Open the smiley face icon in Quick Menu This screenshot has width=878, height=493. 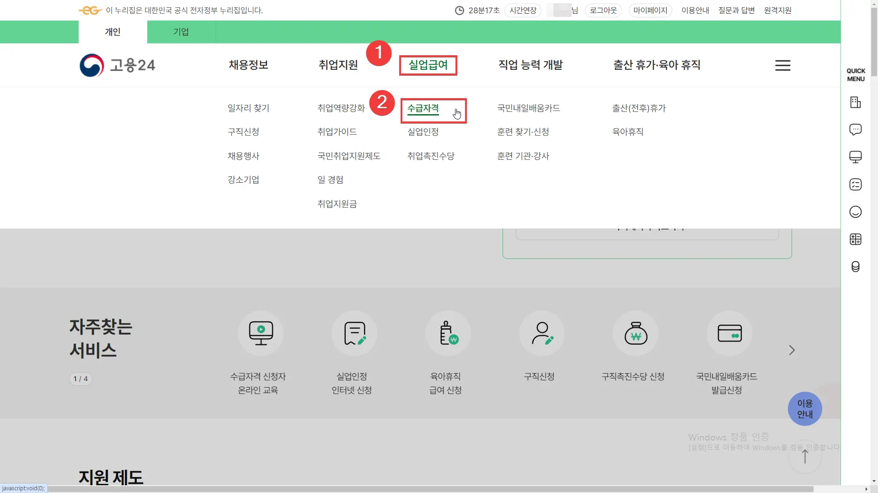click(855, 212)
